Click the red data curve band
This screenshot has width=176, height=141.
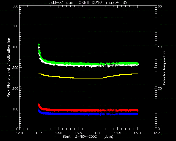[88, 110]
